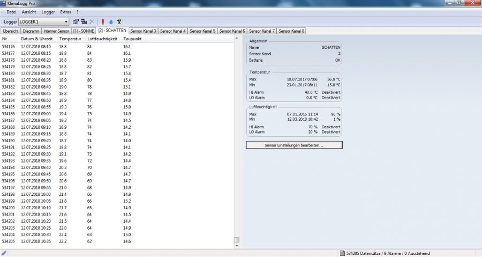Click the connection icon in status bar
This screenshot has height=257, width=482.
[4, 253]
